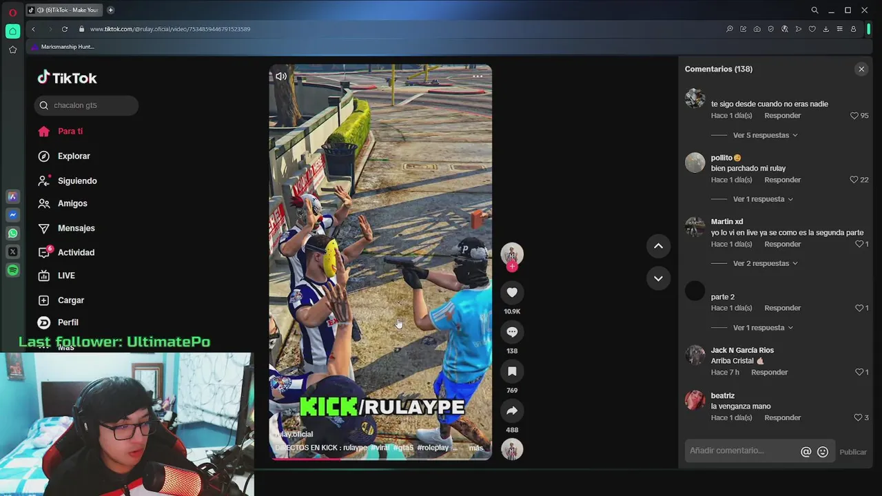This screenshot has width=882, height=496.
Task: Open Explorar in the sidebar
Action: 64,156
